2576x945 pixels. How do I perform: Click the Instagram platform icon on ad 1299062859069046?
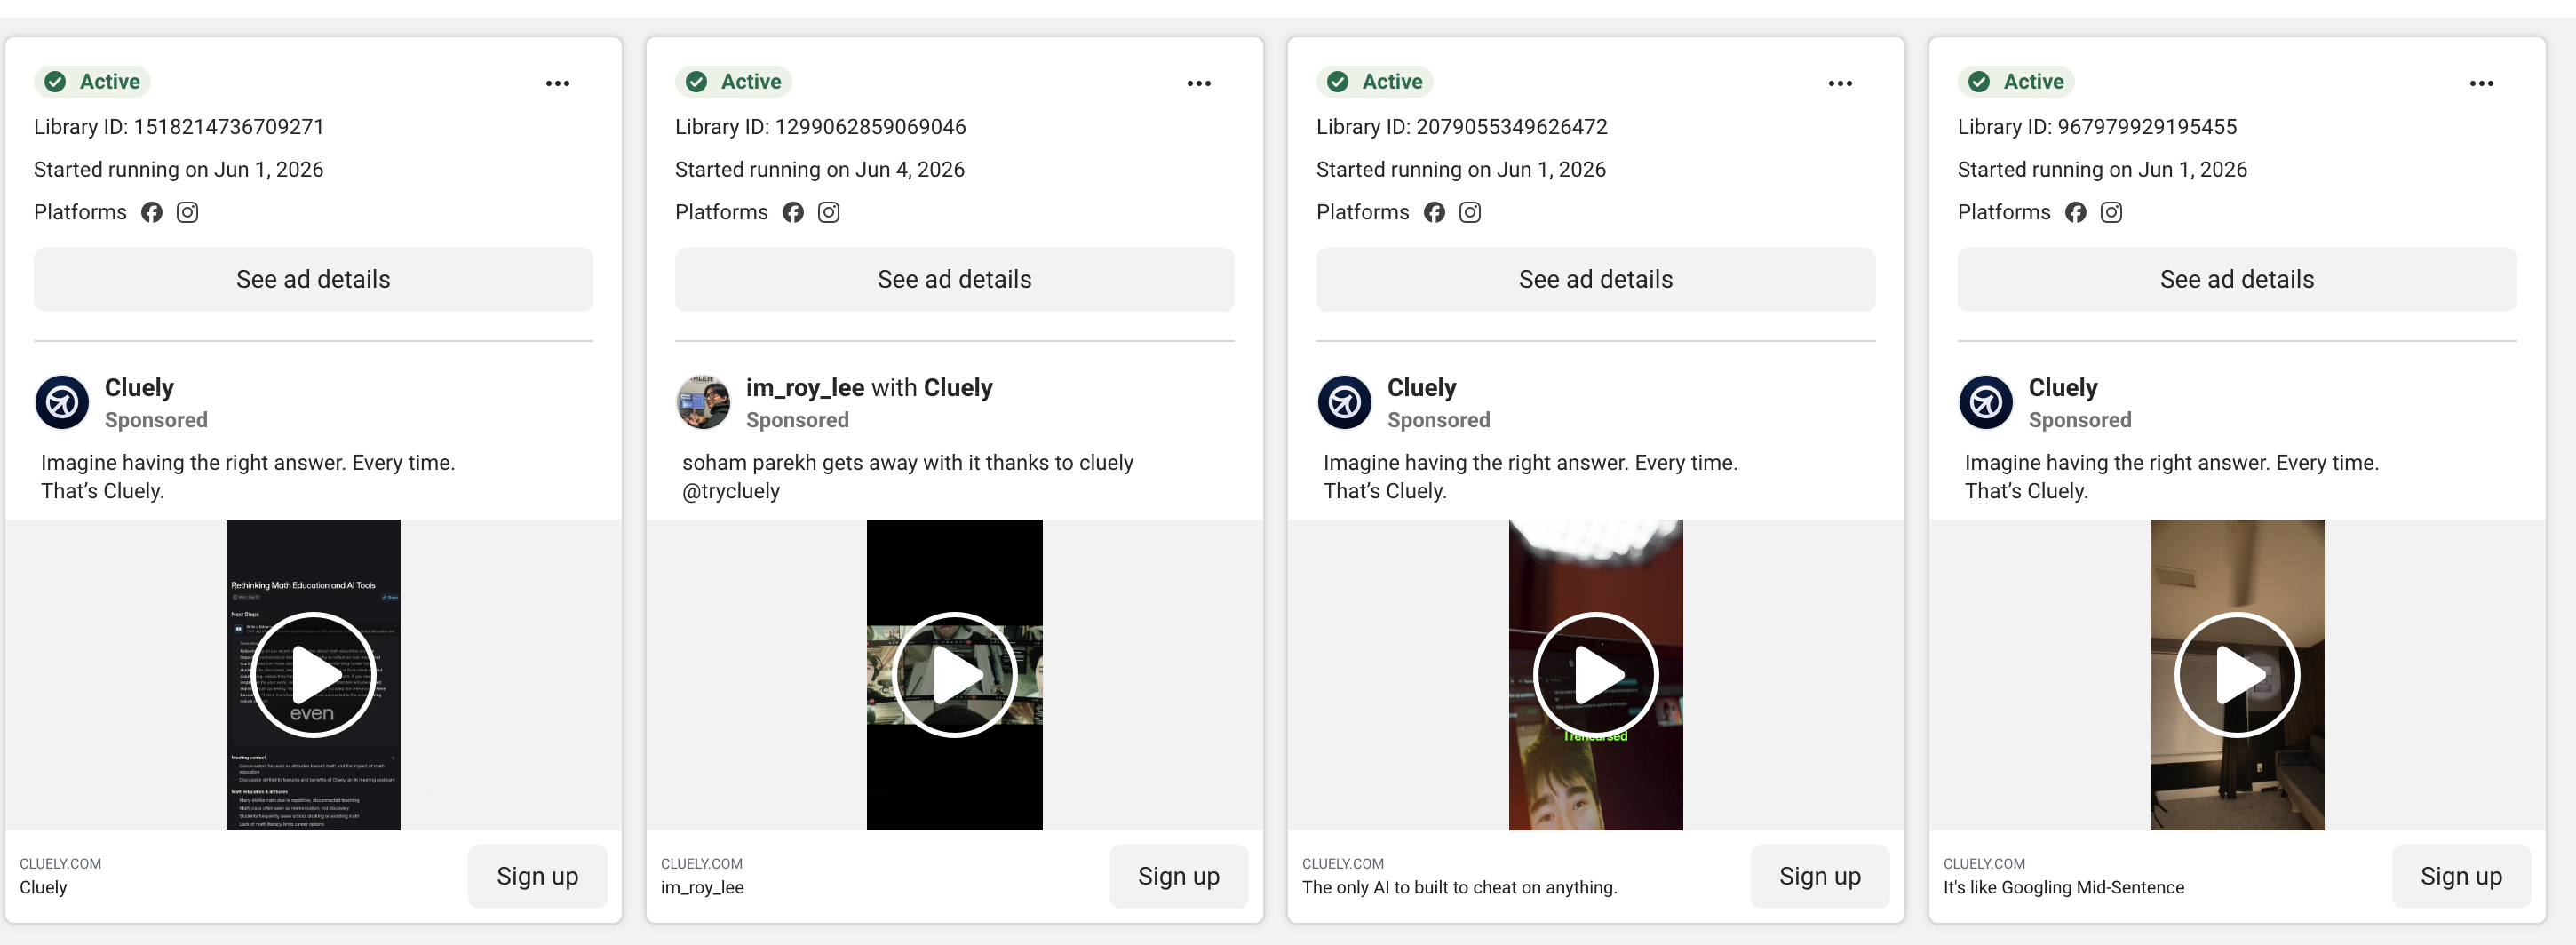click(829, 212)
